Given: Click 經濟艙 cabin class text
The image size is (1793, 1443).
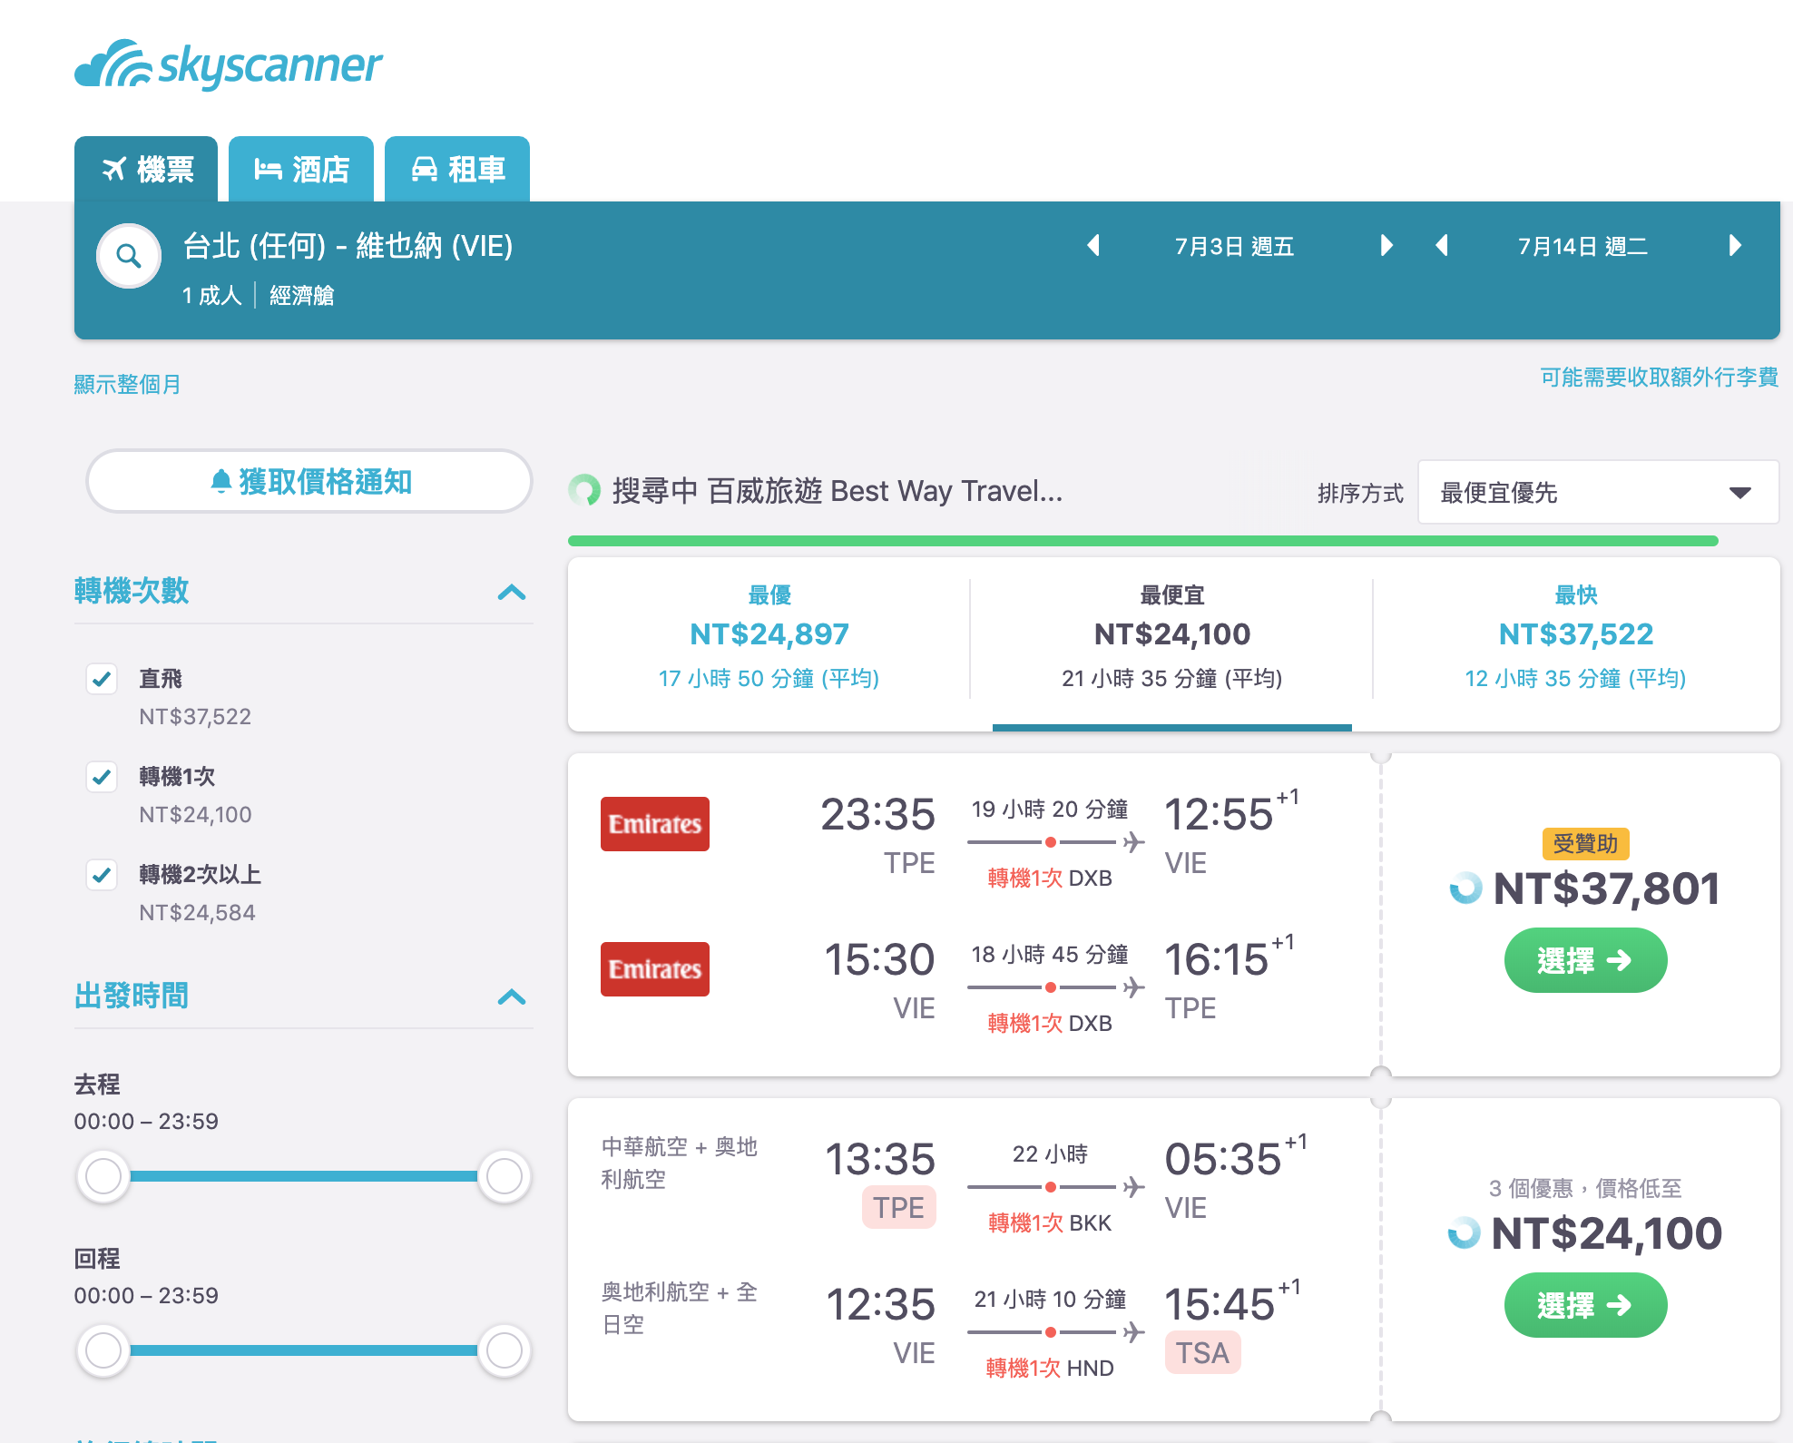Looking at the screenshot, I should point(301,295).
